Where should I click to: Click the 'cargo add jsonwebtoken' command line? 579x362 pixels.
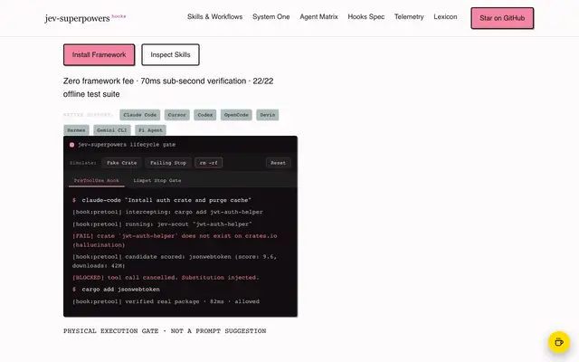point(116,290)
